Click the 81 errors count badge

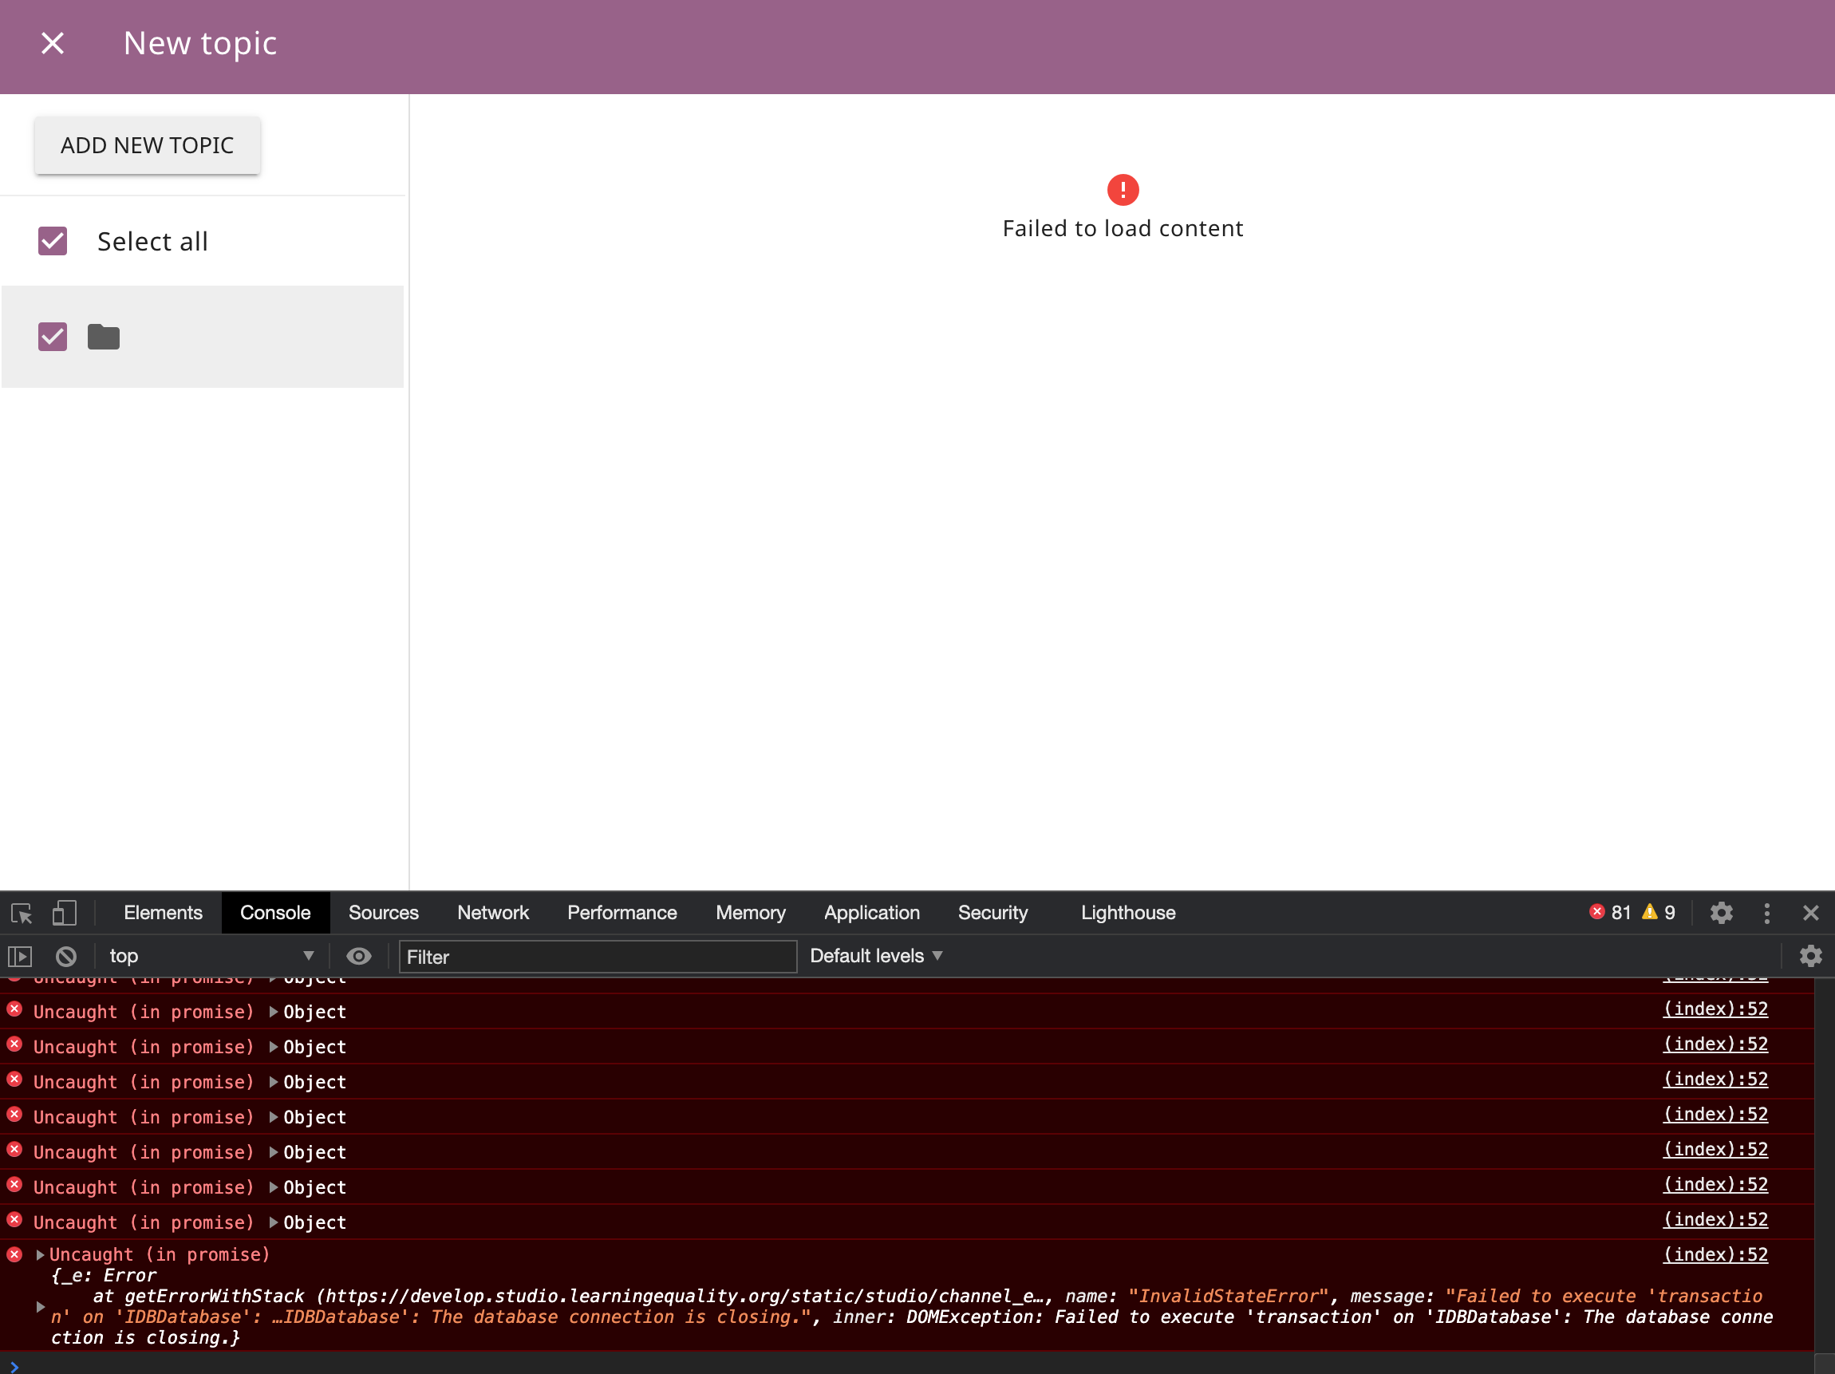(1609, 913)
